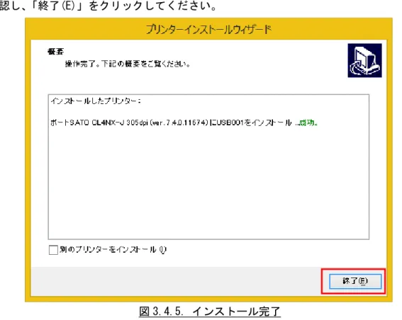Screen dimensions: 402x320
Task: Click the プリンターインストールウィザード title bar
Action: (208, 30)
